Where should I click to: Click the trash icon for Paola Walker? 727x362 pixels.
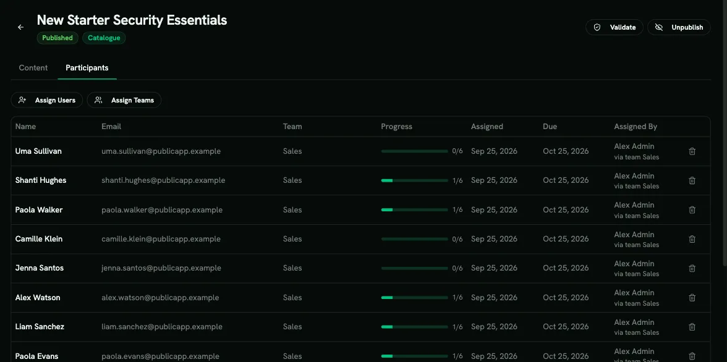(692, 210)
